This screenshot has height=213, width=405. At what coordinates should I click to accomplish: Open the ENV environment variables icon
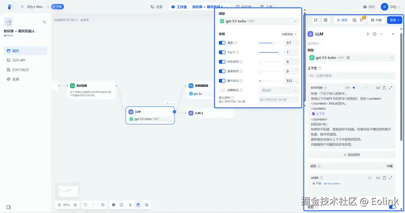(x=325, y=20)
